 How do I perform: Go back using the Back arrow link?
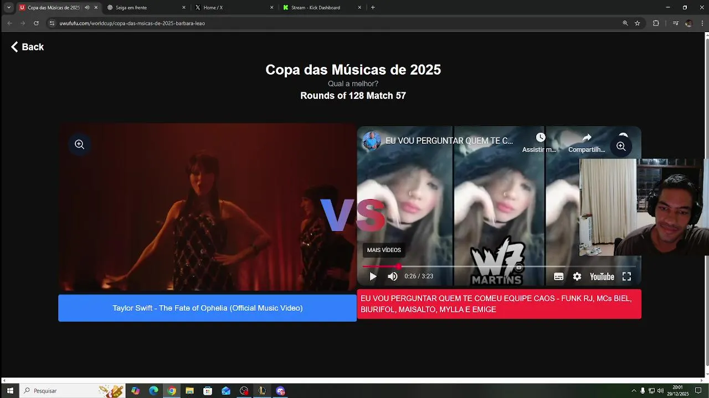(x=27, y=47)
